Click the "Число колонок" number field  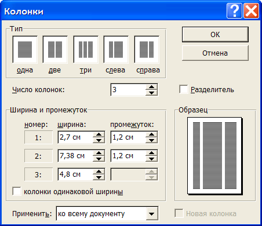click(128, 90)
